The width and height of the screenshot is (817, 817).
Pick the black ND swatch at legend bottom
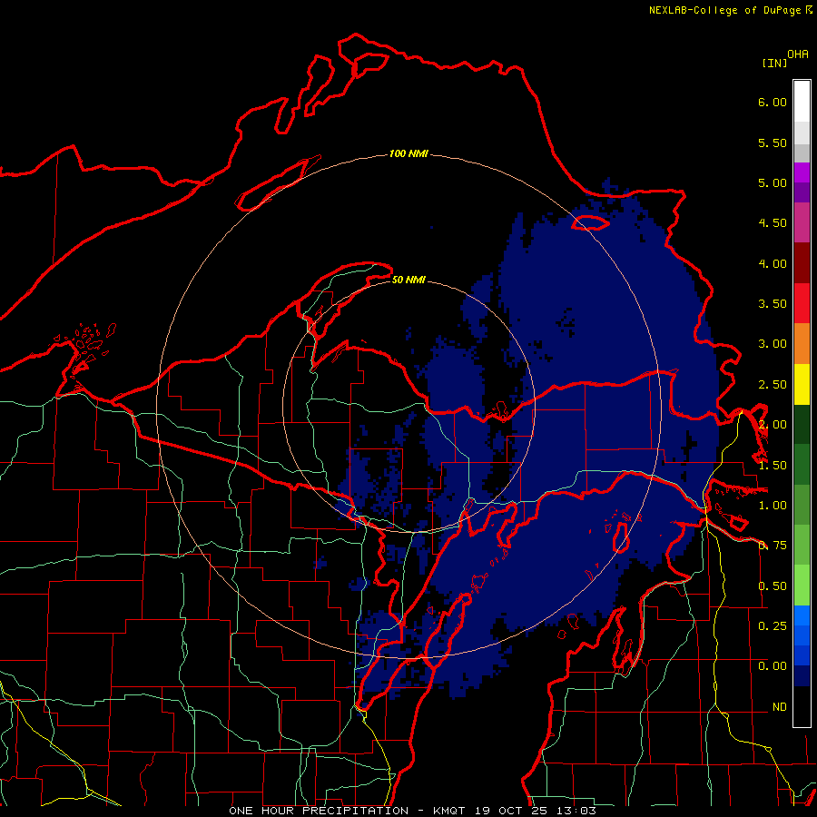(802, 706)
